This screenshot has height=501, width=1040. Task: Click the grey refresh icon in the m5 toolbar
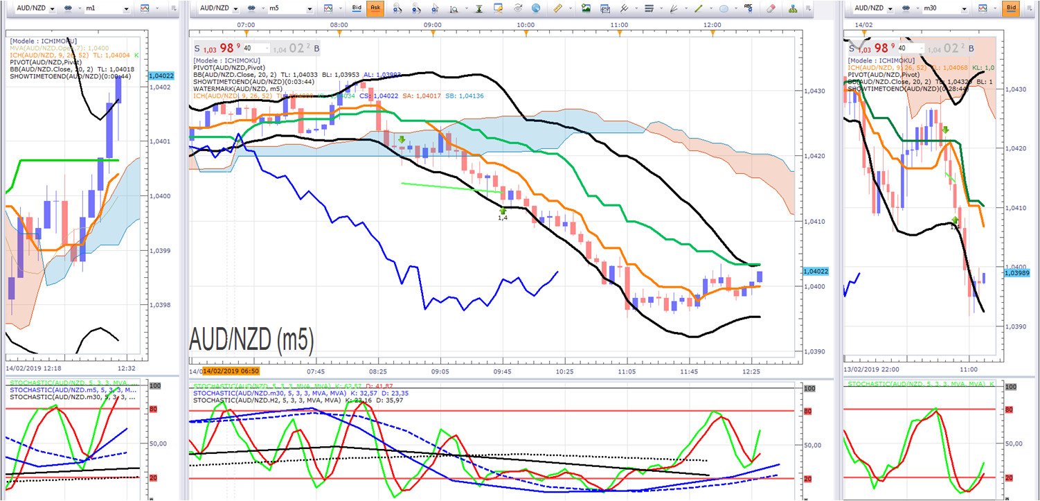518,8
